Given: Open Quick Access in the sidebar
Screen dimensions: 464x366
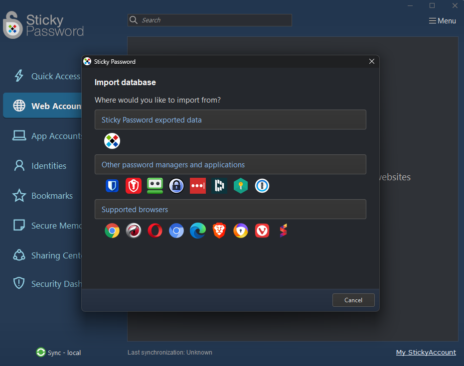Looking at the screenshot, I should click(x=42, y=76).
